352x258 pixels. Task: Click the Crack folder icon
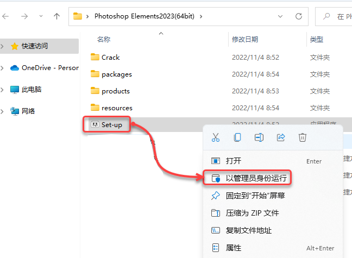[95, 57]
